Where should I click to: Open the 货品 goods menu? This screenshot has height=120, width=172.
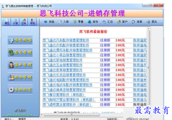pos(49,22)
